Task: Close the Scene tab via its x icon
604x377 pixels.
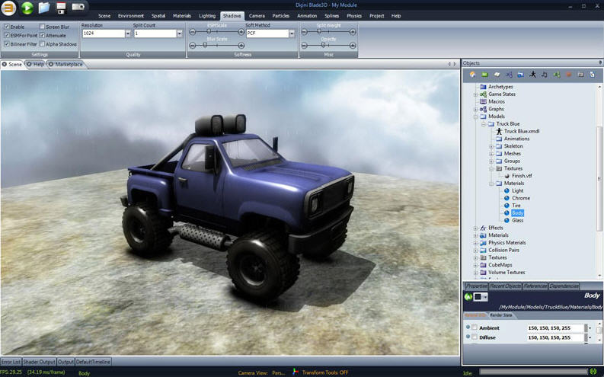Action: [5, 64]
